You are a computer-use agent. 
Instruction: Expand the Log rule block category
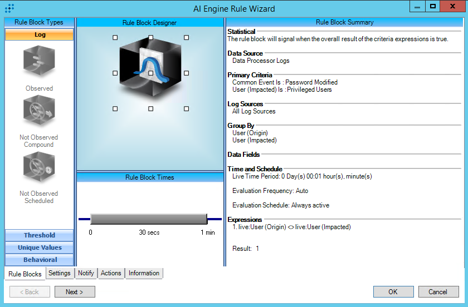pos(40,34)
